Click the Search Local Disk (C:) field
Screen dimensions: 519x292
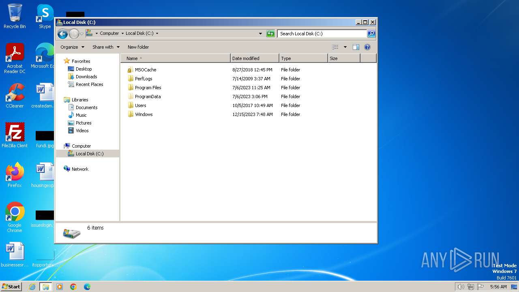tap(322, 34)
